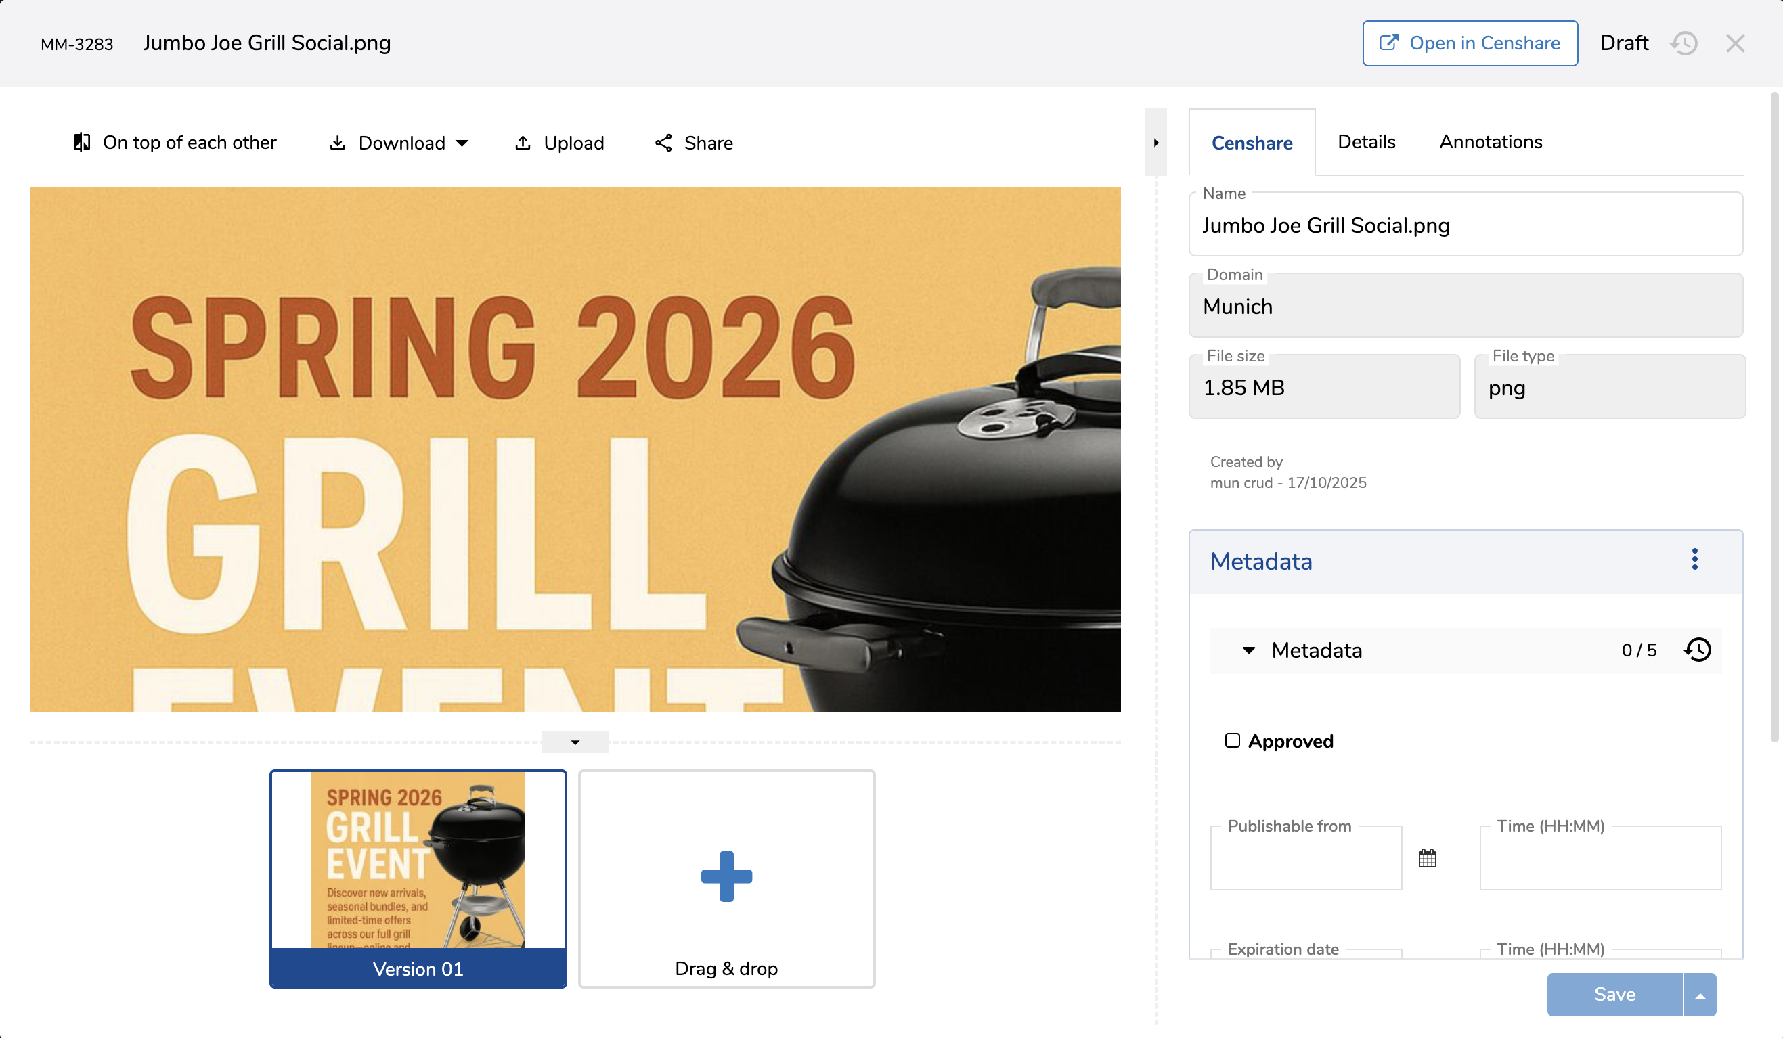Click the header title 'Jumbo Joe Grill Social.png'
This screenshot has width=1783, height=1038.
[x=267, y=43]
